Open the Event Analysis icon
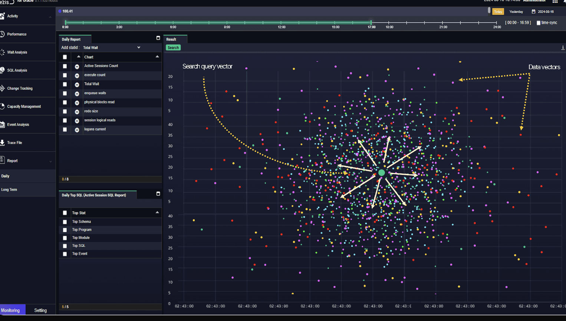This screenshot has width=566, height=321. coord(2,125)
